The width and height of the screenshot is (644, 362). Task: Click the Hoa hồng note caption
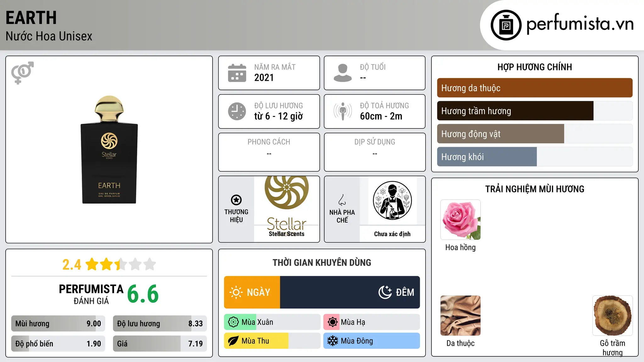pos(460,247)
